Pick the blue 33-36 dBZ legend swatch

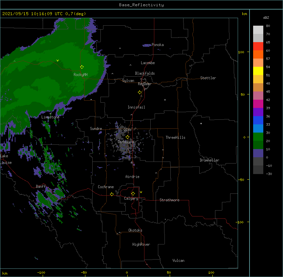tap(258, 120)
